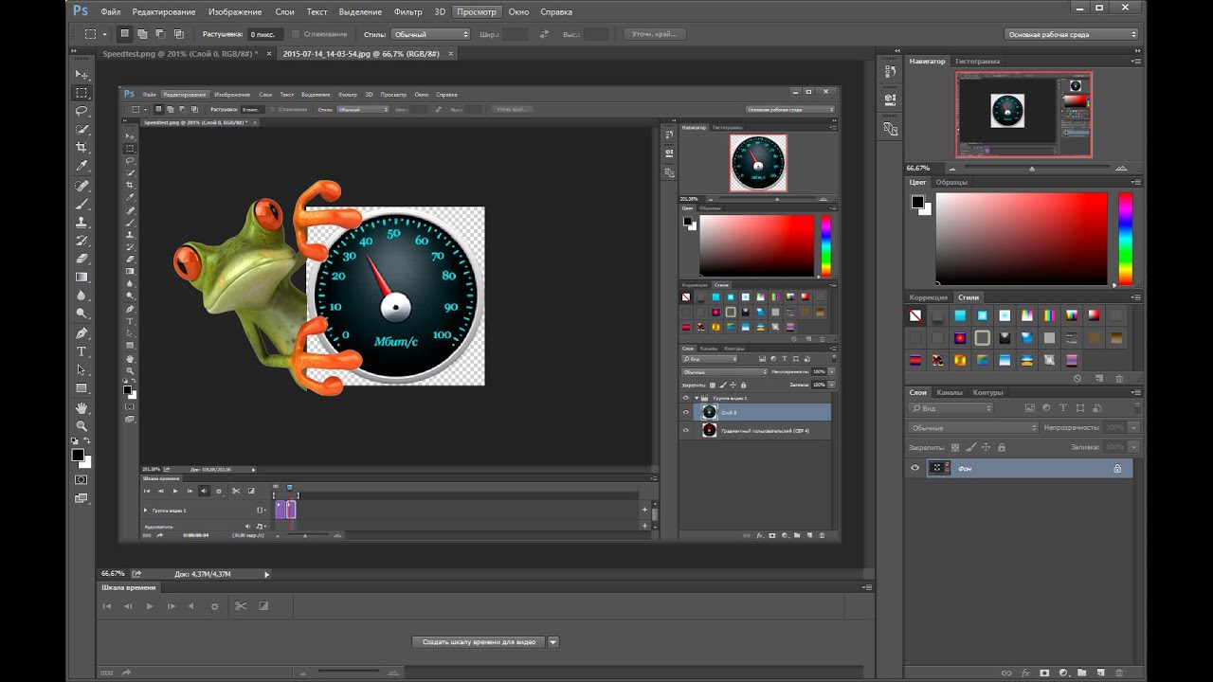Screen dimensions: 1213x682
Task: Open the layer filter Вид dropdown
Action: pos(950,408)
